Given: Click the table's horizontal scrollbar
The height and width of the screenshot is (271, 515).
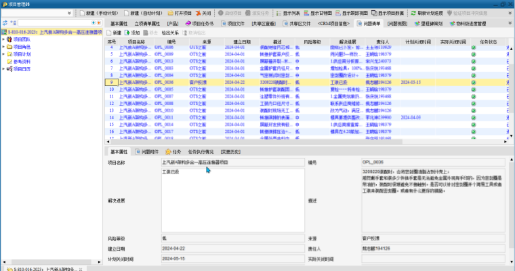Looking at the screenshot, I should pos(257,142).
